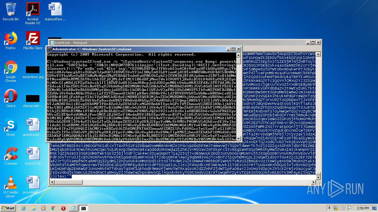Click Notepad vertical scrollbar up arrow
The height and width of the screenshot is (212, 378).
point(318,54)
